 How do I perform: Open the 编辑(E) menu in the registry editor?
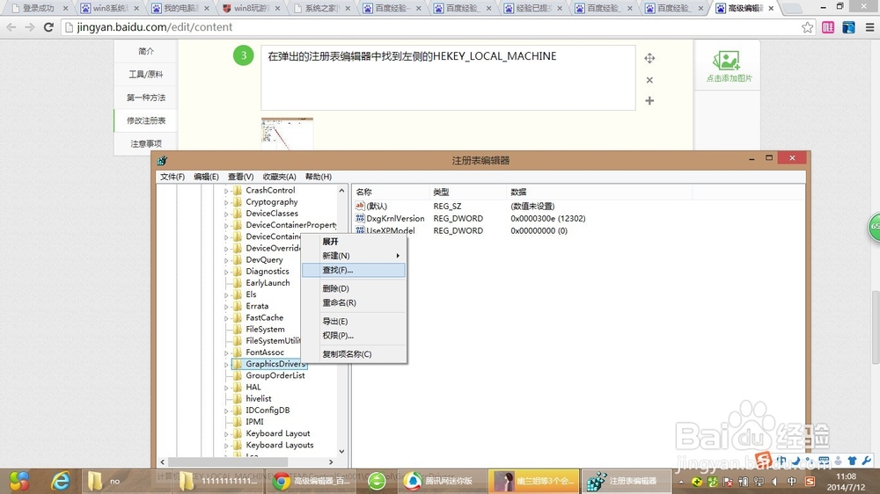[x=206, y=177]
